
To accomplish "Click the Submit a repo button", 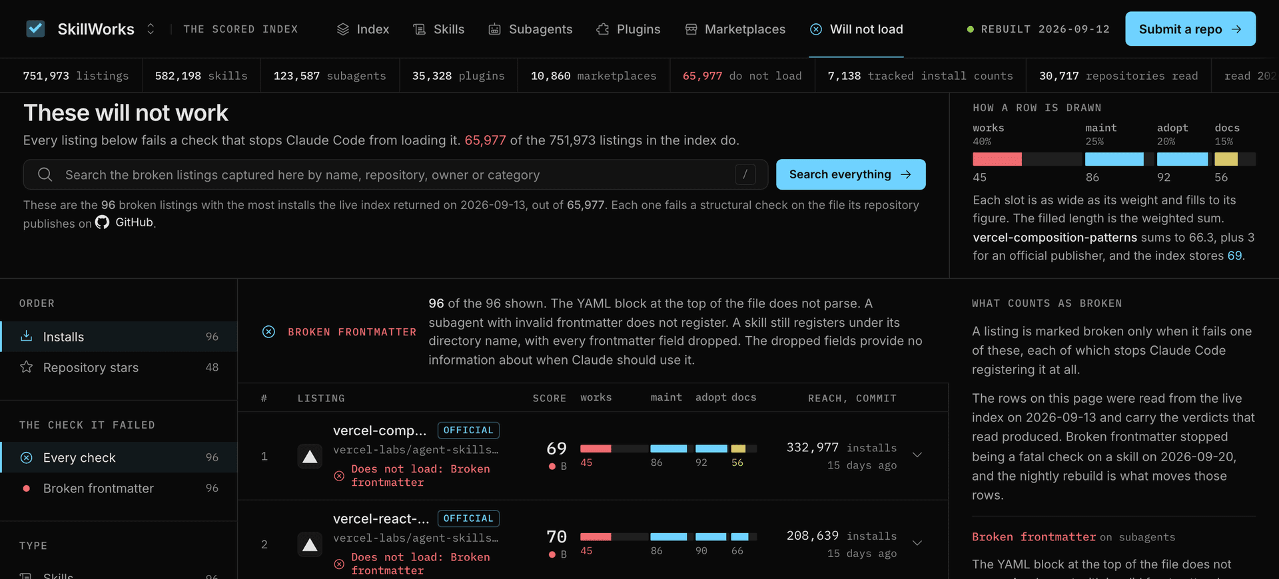I will click(x=1190, y=29).
